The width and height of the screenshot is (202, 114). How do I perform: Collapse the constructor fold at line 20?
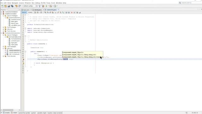[25, 51]
